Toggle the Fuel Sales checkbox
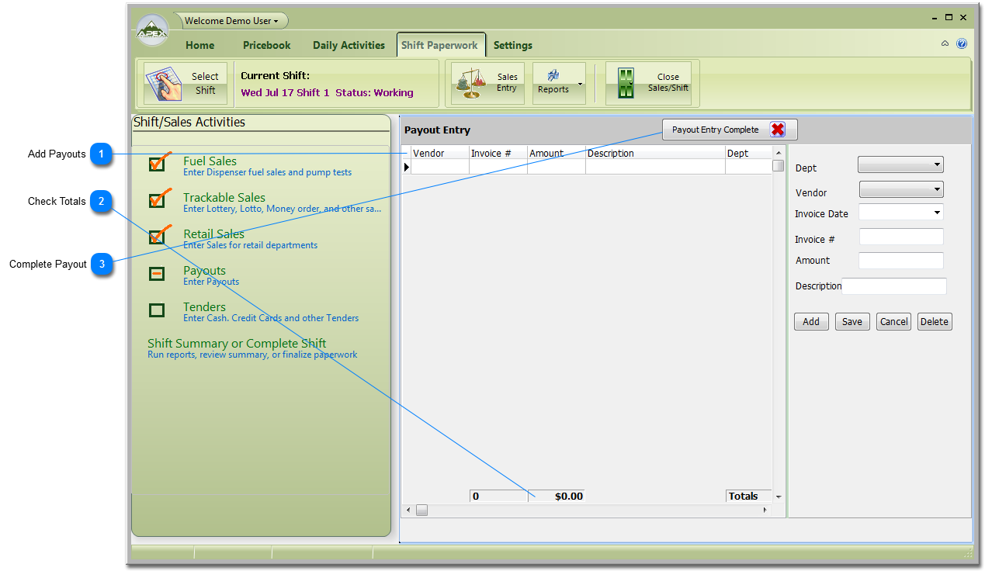The image size is (992, 571). point(157,164)
